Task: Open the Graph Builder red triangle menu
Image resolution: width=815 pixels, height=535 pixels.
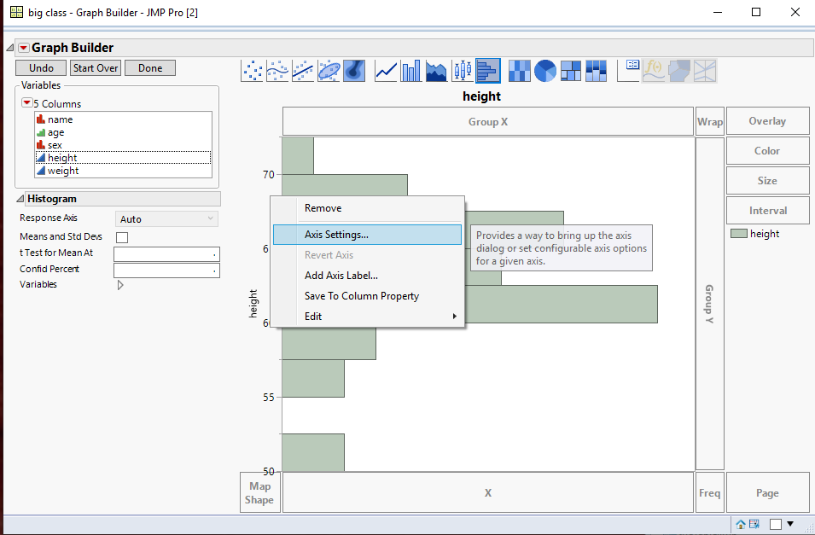Action: point(24,48)
